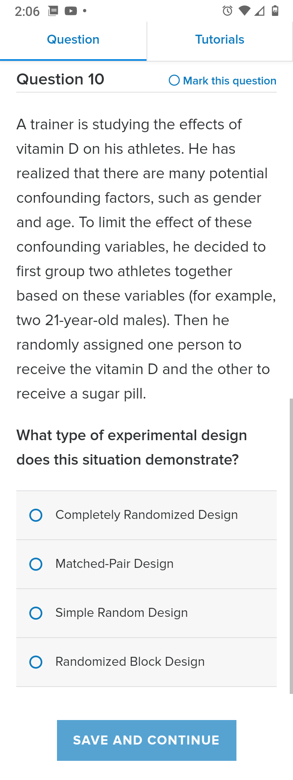This screenshot has width=293, height=780.
Task: Tap the YouTube notification icon
Action: 71,11
